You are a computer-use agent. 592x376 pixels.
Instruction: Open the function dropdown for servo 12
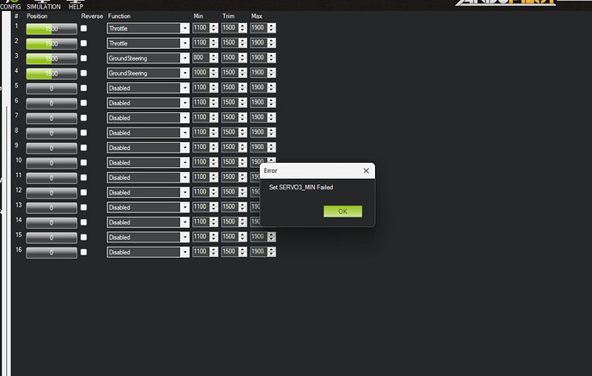tap(184, 193)
